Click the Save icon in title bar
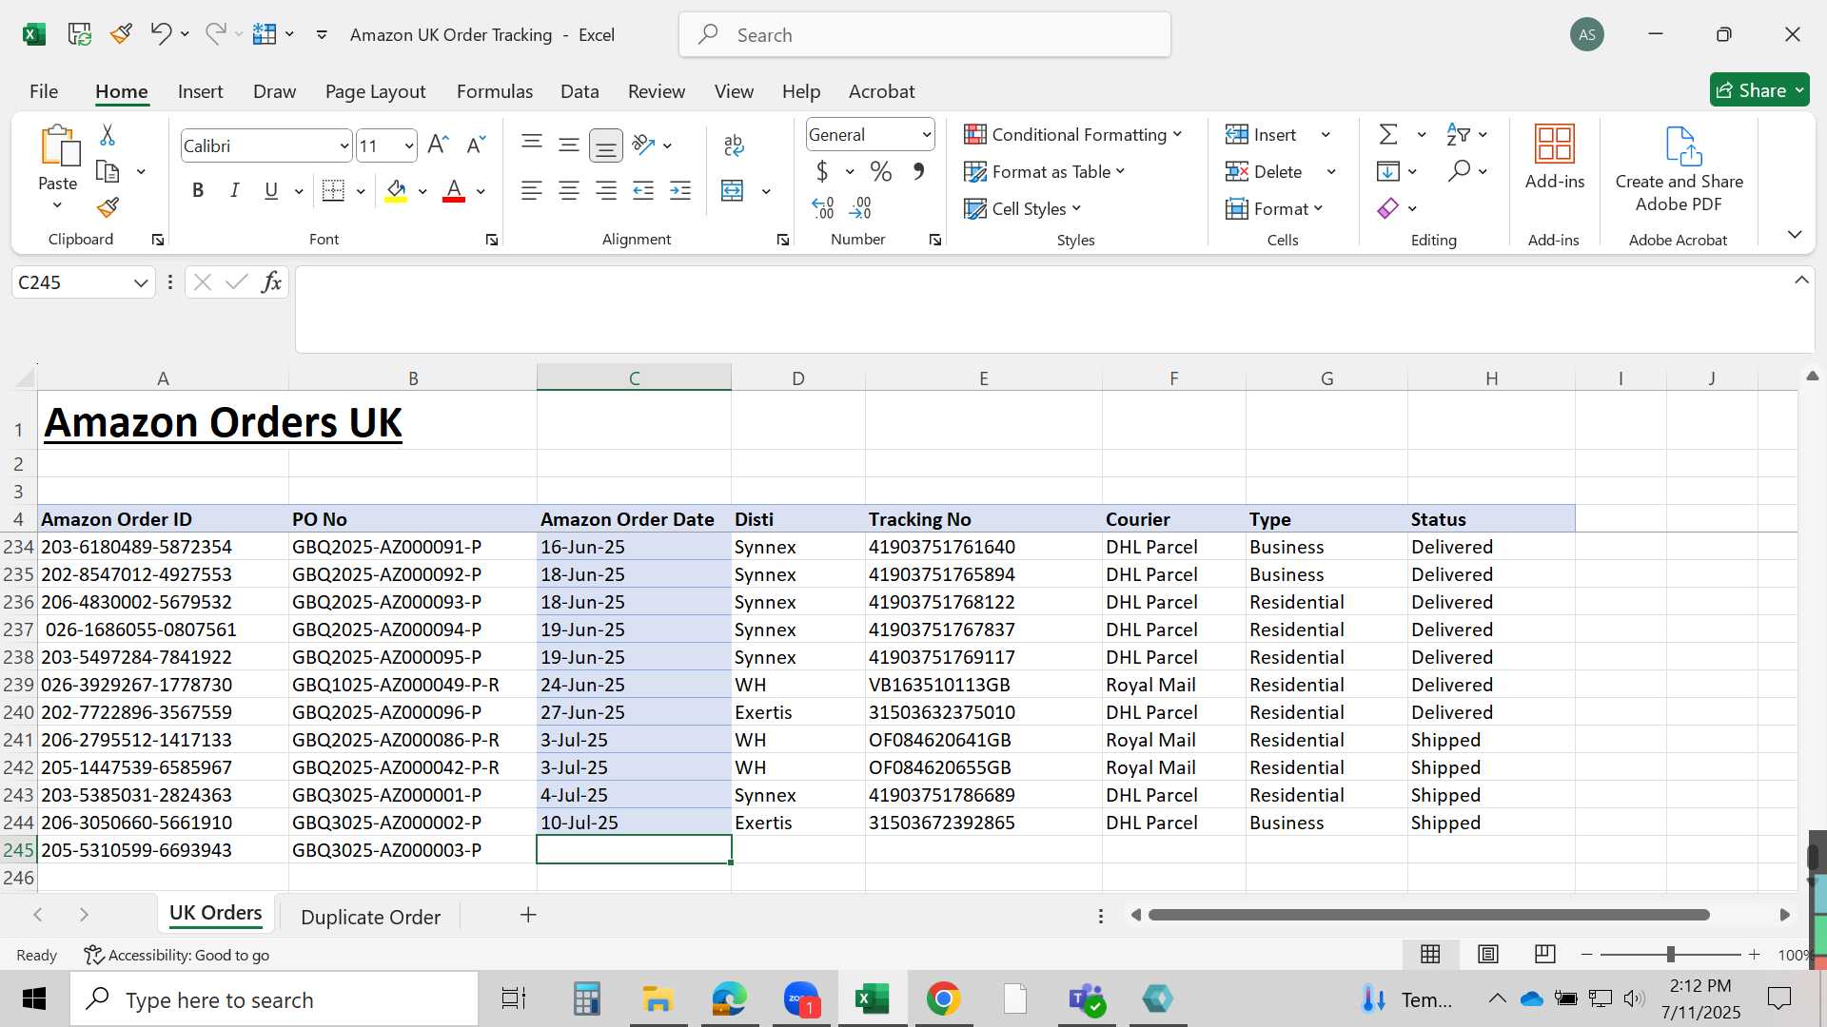The width and height of the screenshot is (1827, 1027). (80, 35)
